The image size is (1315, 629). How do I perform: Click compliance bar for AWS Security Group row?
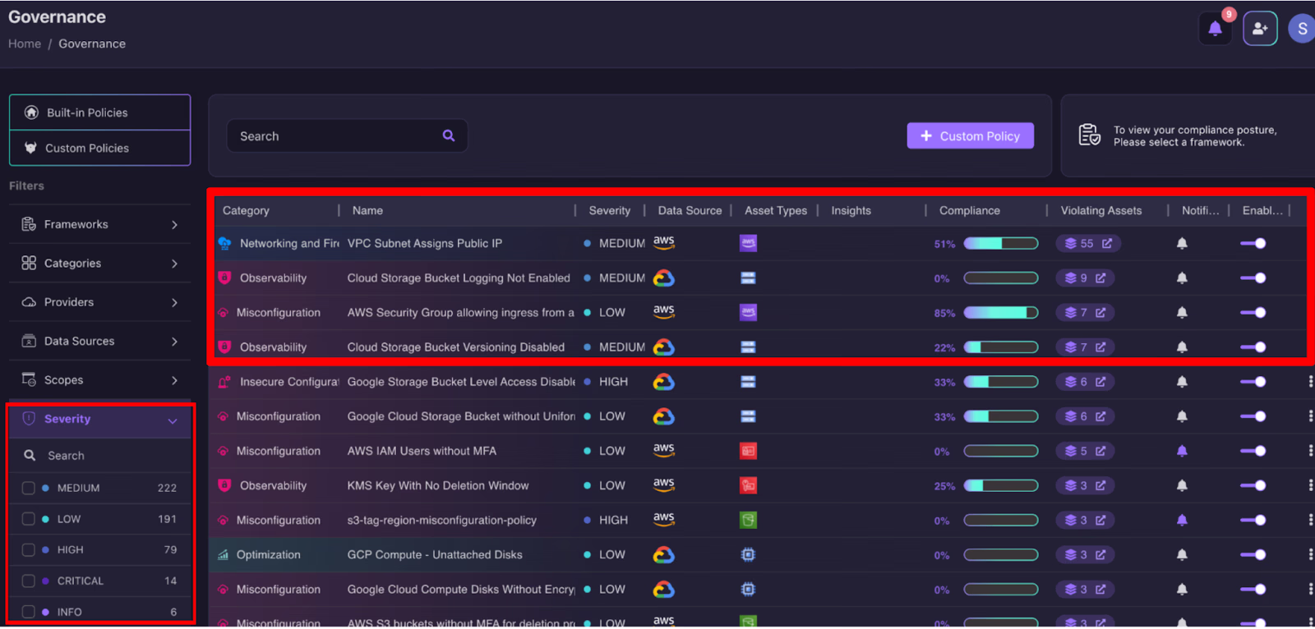pos(1001,313)
